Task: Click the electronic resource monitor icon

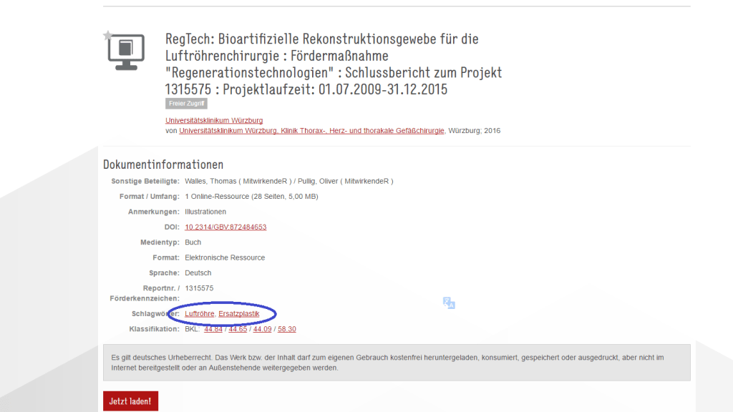Action: click(x=122, y=52)
